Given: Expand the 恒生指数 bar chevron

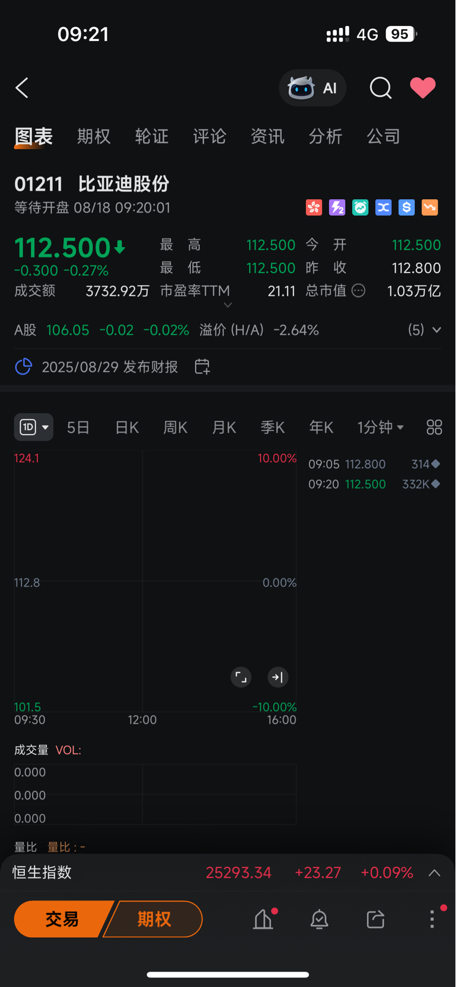Looking at the screenshot, I should [434, 873].
